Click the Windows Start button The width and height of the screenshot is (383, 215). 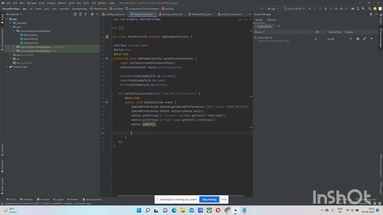(x=139, y=210)
